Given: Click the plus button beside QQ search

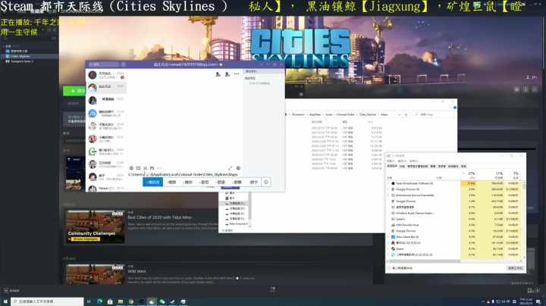Looking at the screenshot, I should [124, 64].
